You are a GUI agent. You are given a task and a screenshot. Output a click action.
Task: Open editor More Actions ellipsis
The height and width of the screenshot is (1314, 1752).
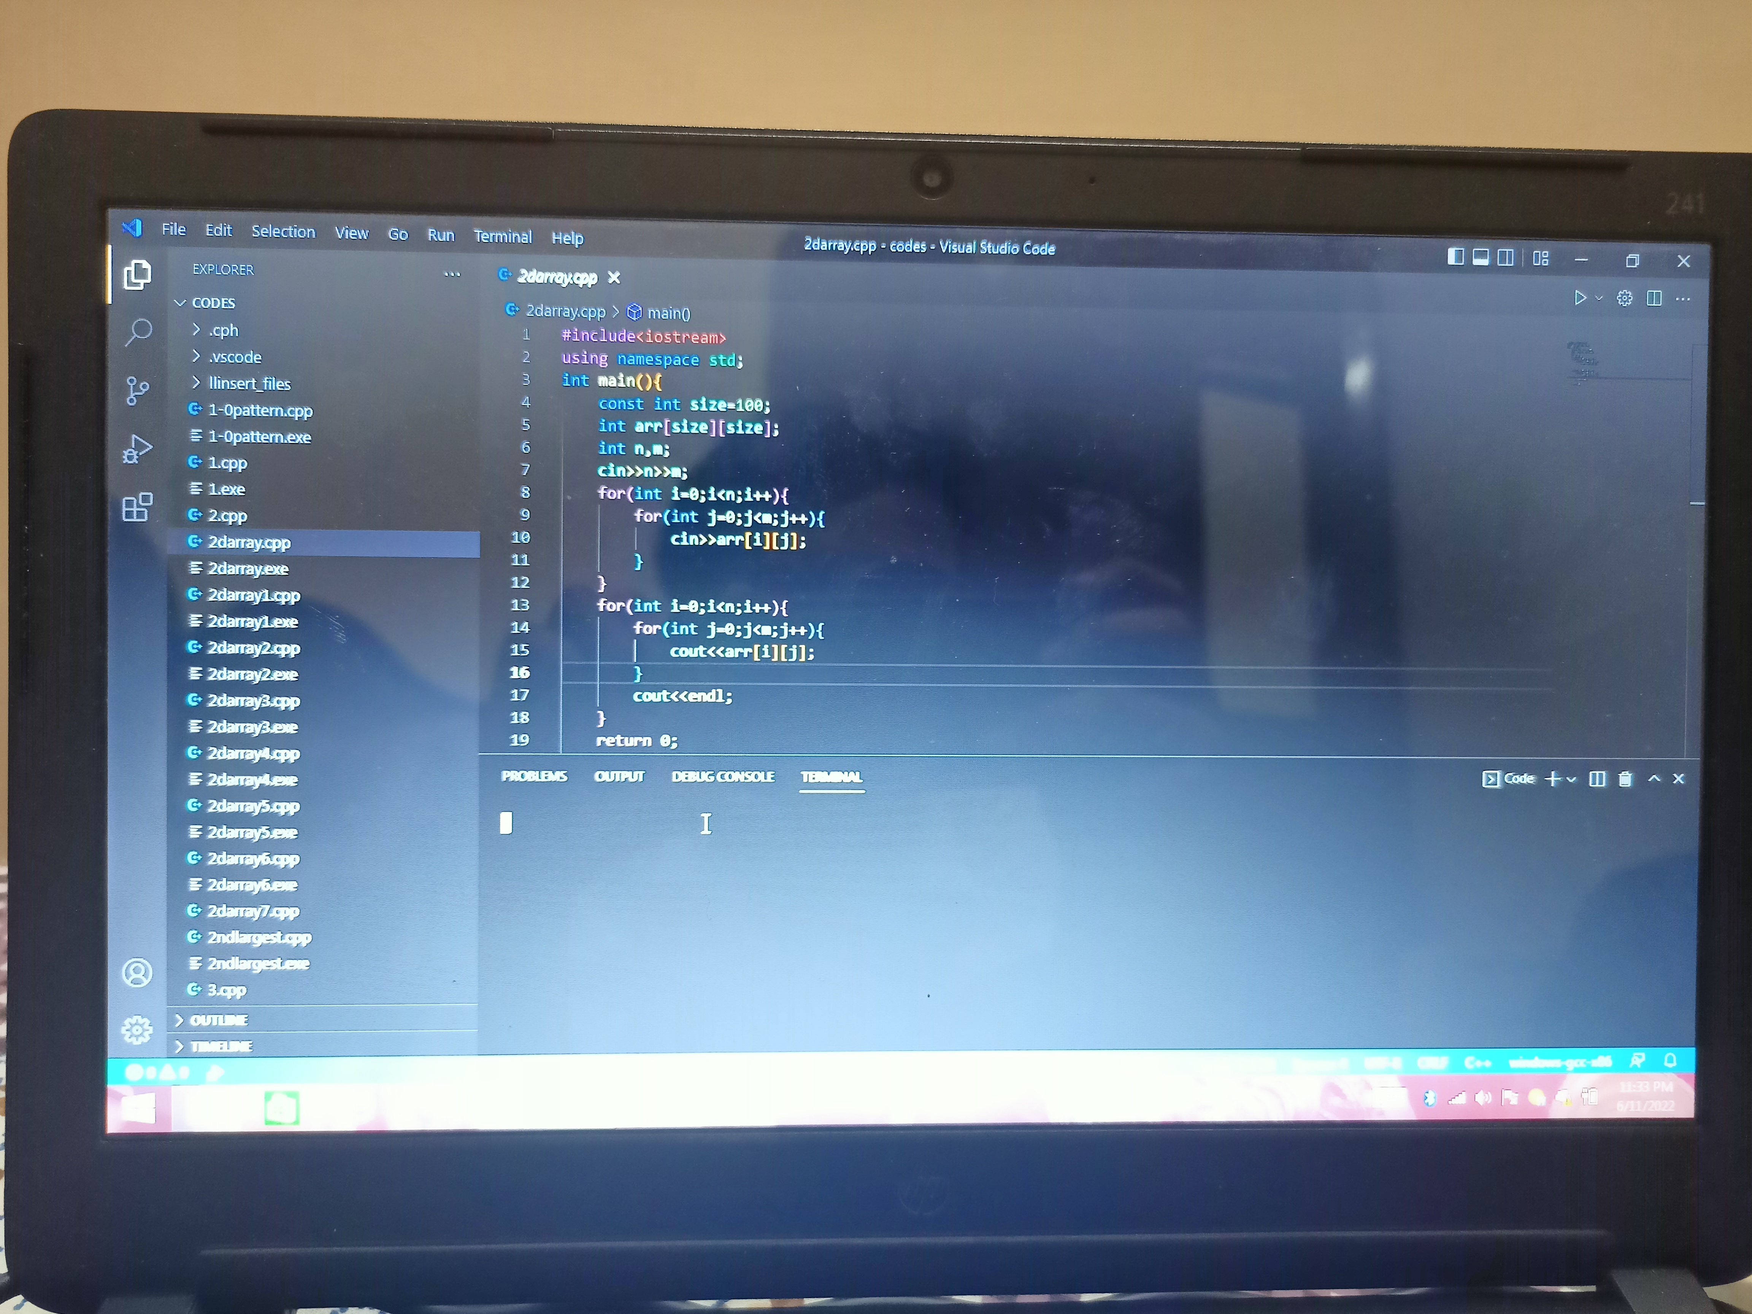tap(1683, 298)
